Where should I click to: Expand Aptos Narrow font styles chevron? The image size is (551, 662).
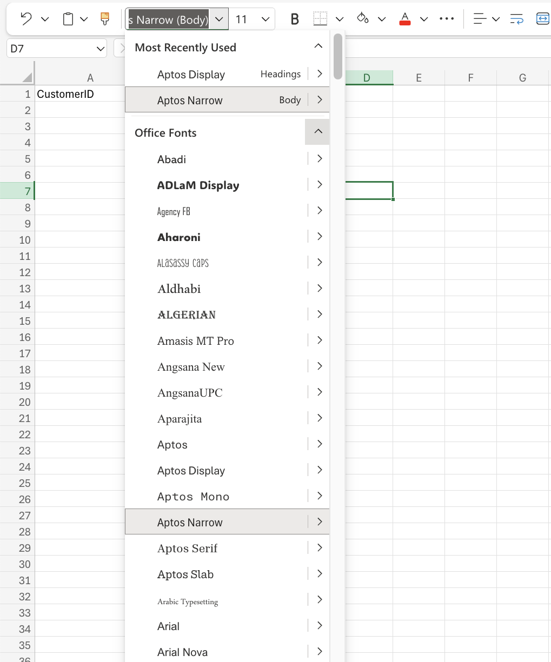[x=320, y=521]
